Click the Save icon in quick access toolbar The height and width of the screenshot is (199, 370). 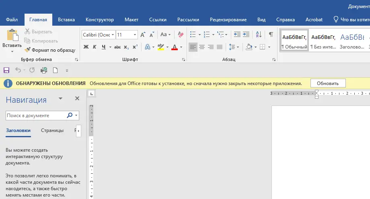[6, 70]
